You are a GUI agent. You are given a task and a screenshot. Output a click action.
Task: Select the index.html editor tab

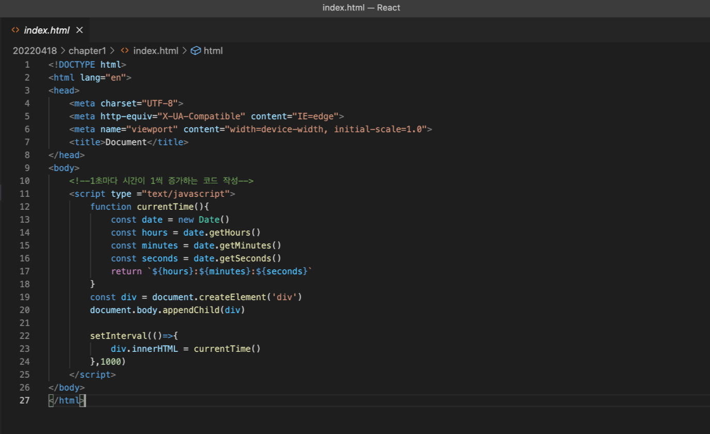coord(45,30)
